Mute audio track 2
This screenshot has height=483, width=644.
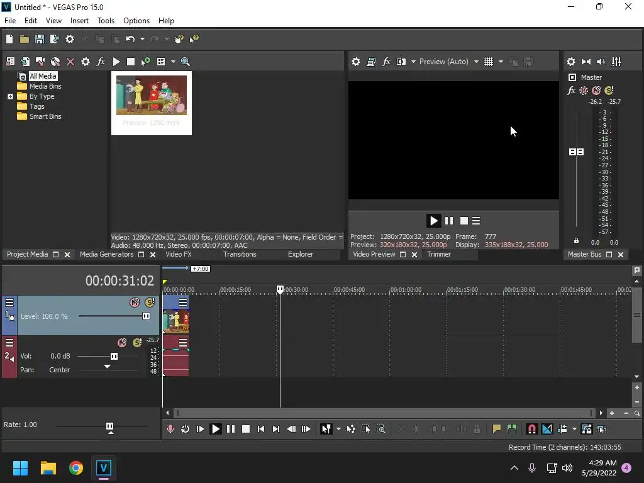[122, 343]
